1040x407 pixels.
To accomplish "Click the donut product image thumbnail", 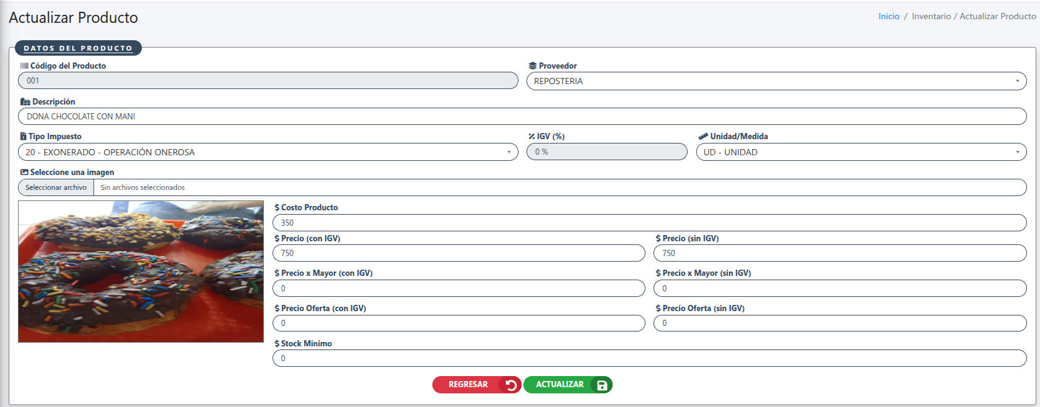I will [x=141, y=272].
